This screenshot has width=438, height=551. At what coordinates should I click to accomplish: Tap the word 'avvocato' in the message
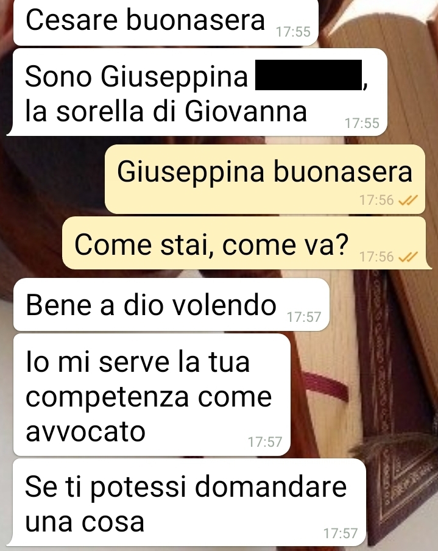pyautogui.click(x=85, y=432)
